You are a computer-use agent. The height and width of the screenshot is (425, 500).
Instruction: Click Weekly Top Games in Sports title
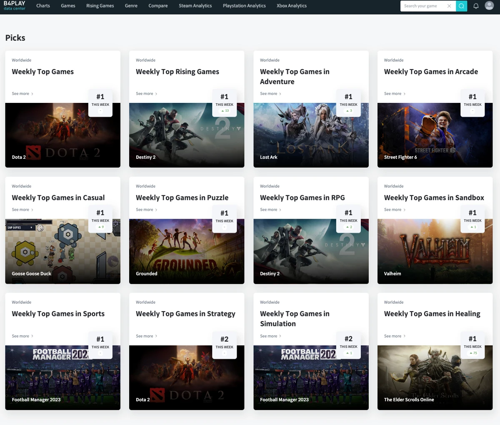58,314
